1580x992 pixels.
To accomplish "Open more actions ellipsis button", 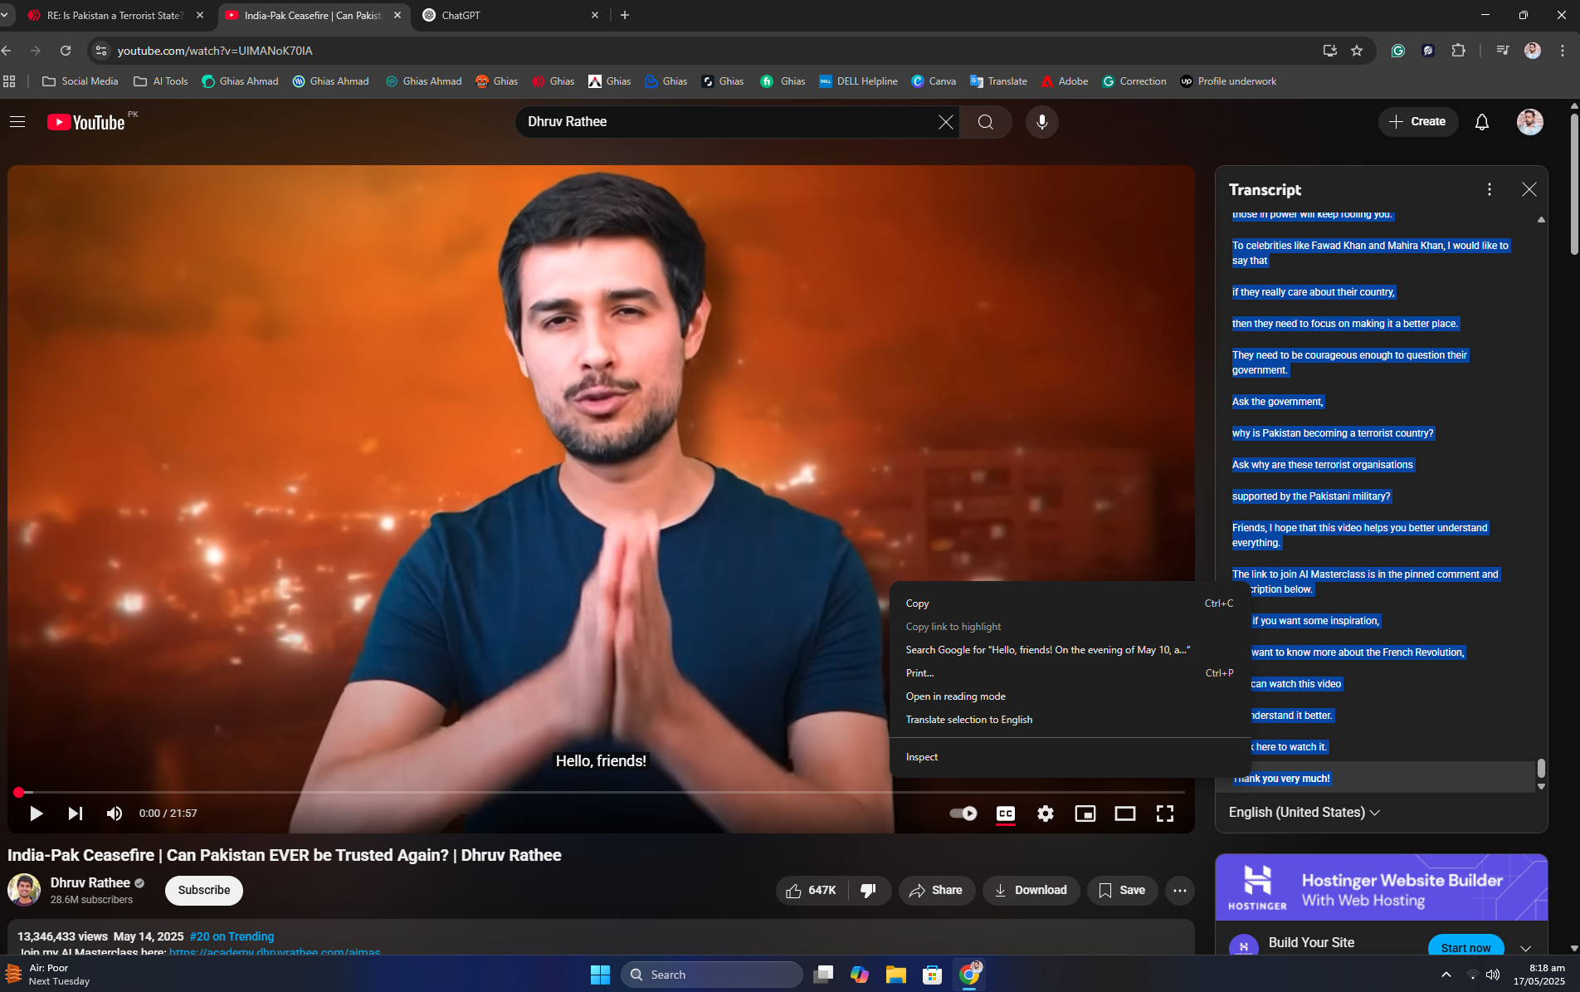I will pyautogui.click(x=1180, y=890).
